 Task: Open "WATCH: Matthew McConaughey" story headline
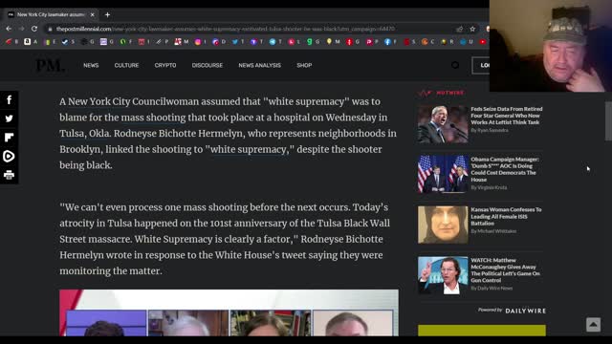tap(505, 269)
